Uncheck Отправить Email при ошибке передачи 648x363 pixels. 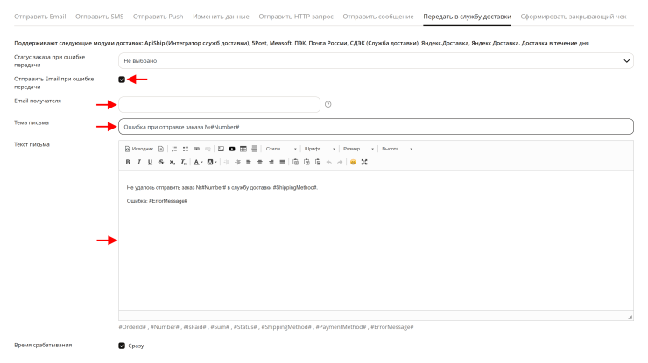point(122,80)
